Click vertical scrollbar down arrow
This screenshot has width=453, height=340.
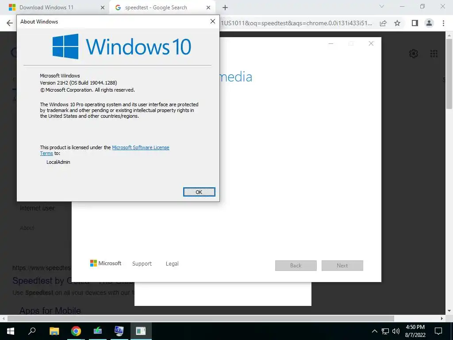449,311
